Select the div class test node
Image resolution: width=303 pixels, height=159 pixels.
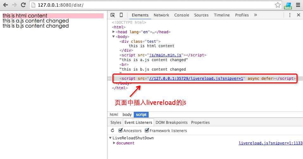click(x=140, y=41)
